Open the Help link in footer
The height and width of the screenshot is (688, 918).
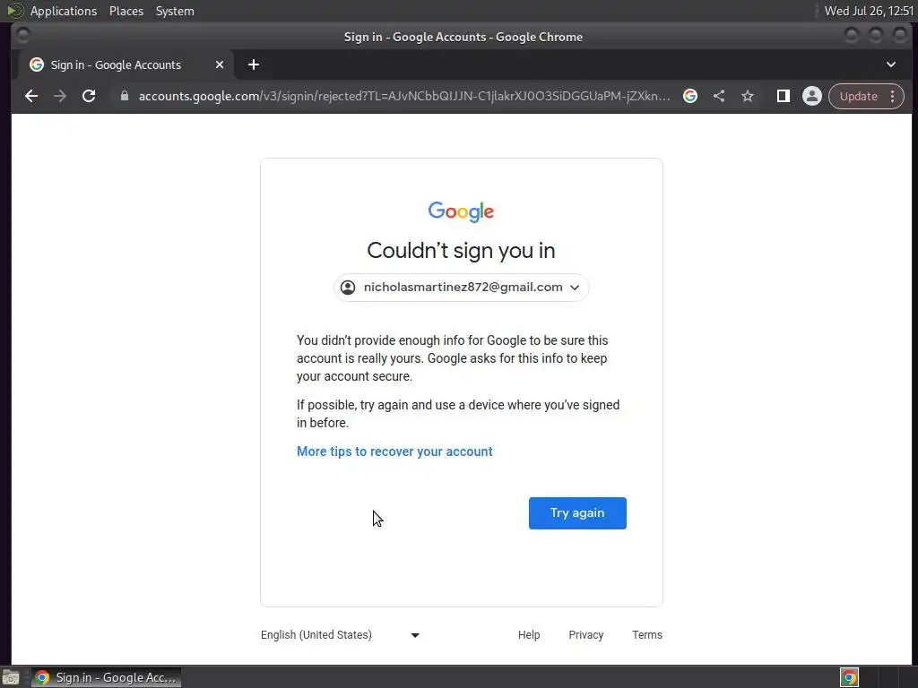pos(529,635)
